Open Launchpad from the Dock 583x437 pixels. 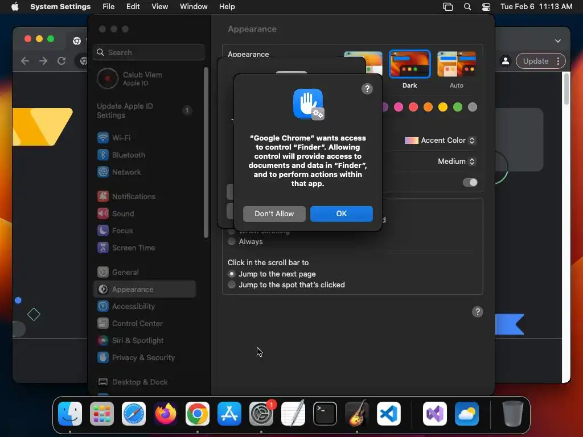point(102,414)
